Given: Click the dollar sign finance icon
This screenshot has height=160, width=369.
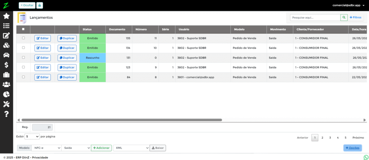Looking at the screenshot, I should click(6, 65).
